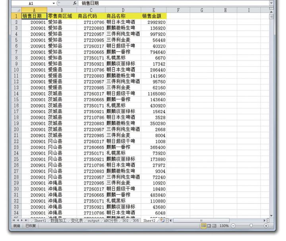The image size is (286, 241).
Task: Select header cell 销售金额
Action: 154,16
